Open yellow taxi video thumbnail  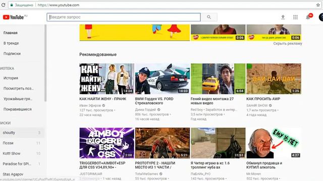point(218,79)
